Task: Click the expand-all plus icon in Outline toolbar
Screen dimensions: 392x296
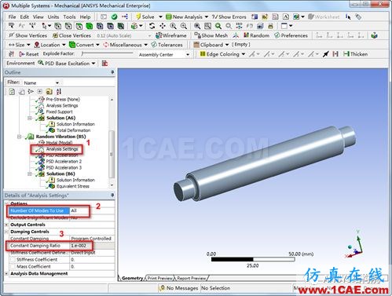Action: (x=40, y=91)
